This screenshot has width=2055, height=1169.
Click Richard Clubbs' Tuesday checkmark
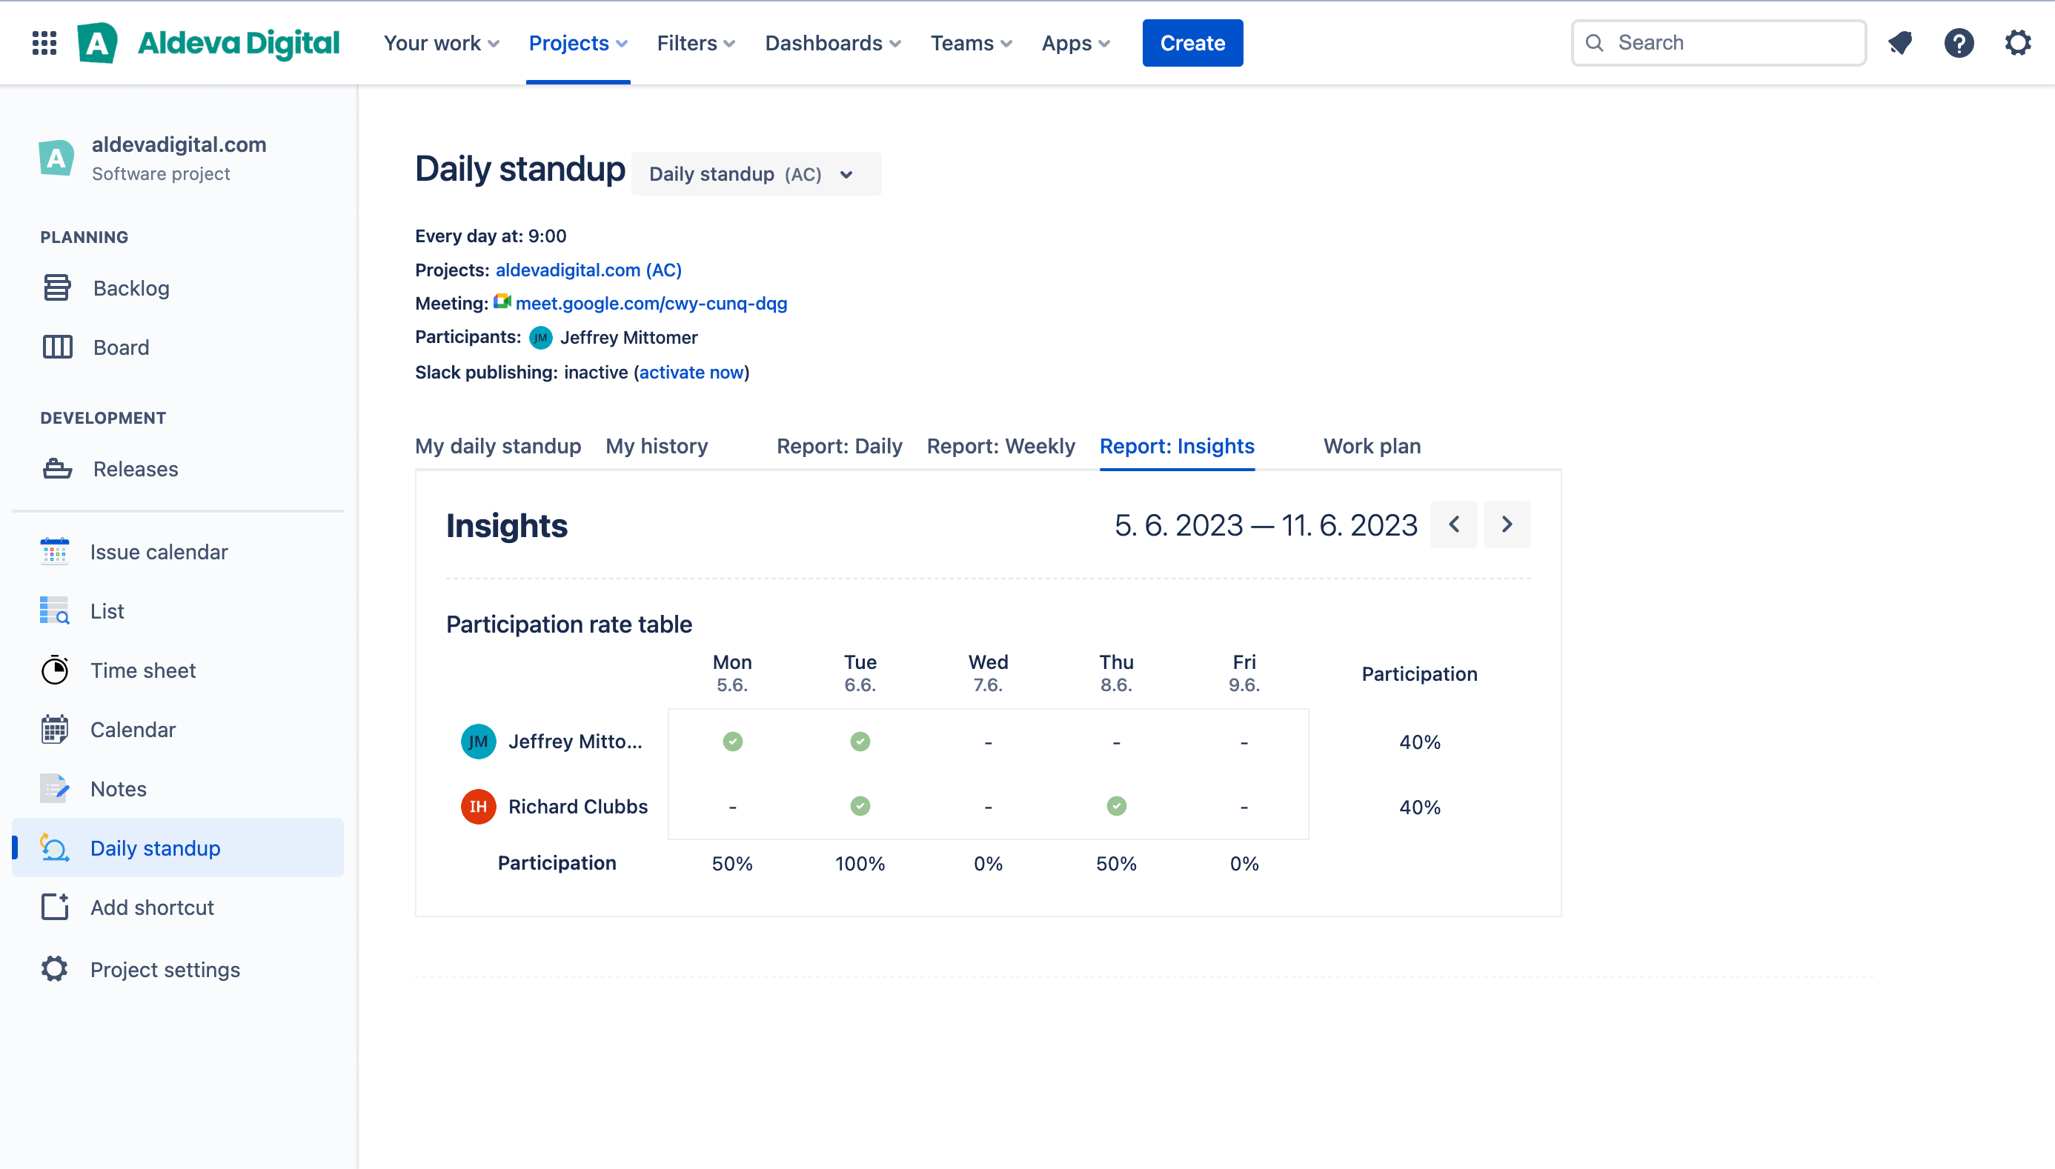pos(860,806)
